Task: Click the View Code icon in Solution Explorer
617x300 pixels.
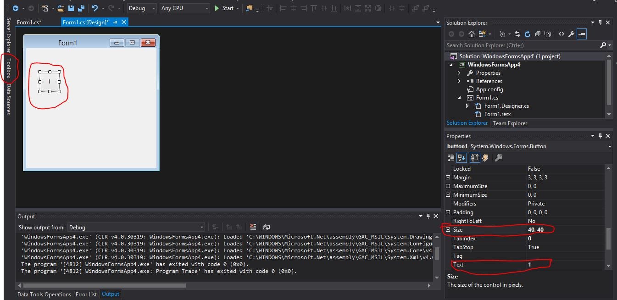Action: [x=561, y=33]
